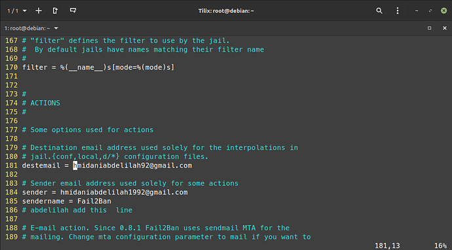Viewport: 452px width, 250px height.
Task: Open the Tilix three-dot menu
Action: tap(398, 11)
